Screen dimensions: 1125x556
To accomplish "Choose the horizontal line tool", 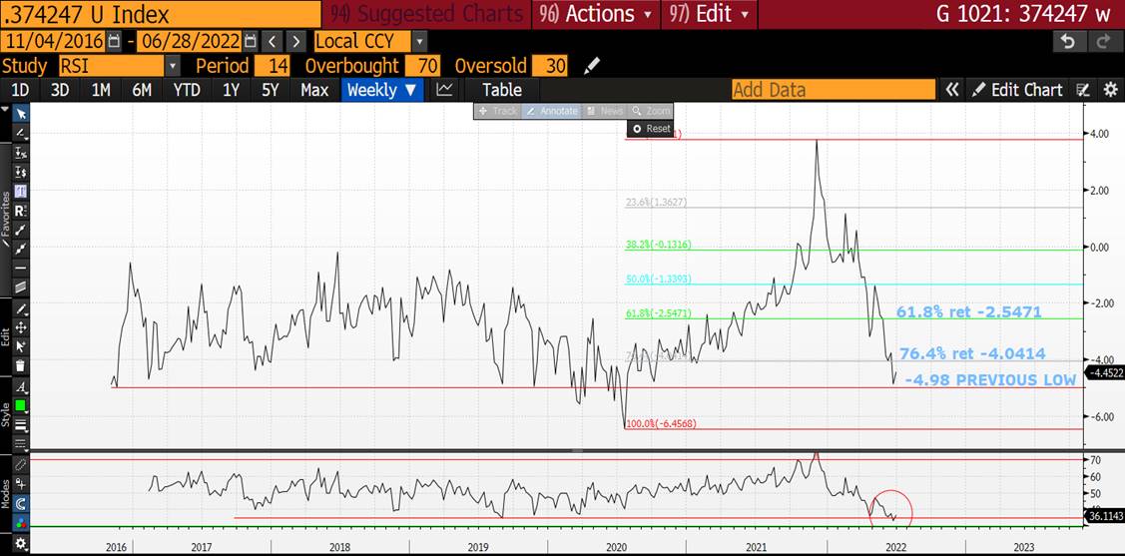I will [x=21, y=268].
